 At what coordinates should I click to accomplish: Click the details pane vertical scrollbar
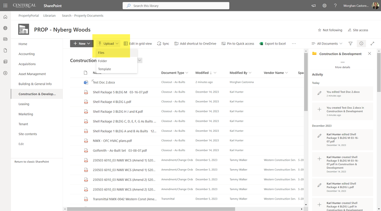coord(379,73)
